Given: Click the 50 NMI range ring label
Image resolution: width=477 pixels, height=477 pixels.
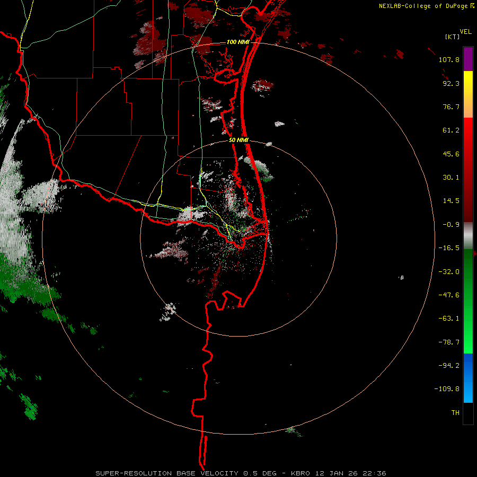Looking at the screenshot, I should (x=238, y=140).
